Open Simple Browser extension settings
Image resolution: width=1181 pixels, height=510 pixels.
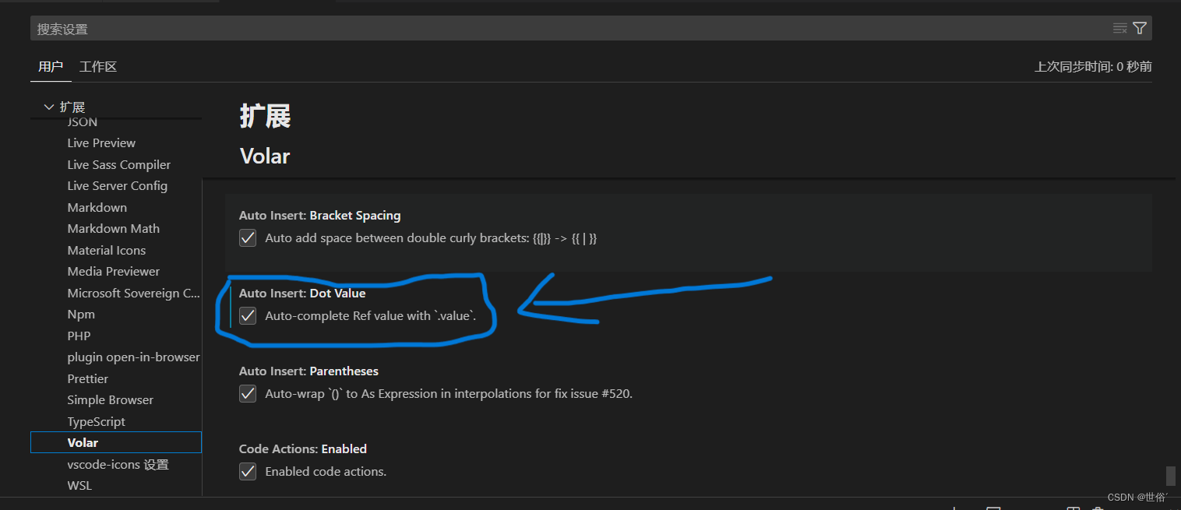coord(110,399)
